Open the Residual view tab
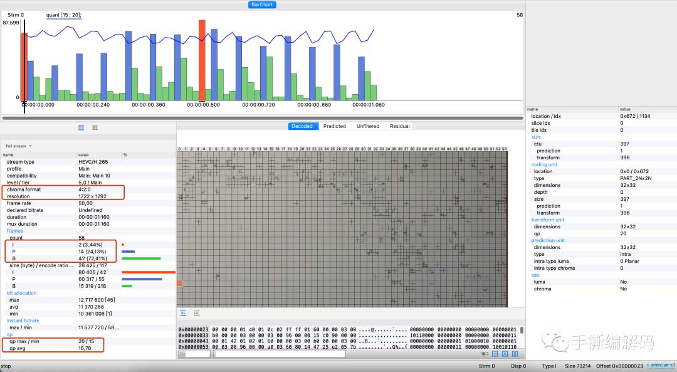677x372 pixels. coord(399,126)
